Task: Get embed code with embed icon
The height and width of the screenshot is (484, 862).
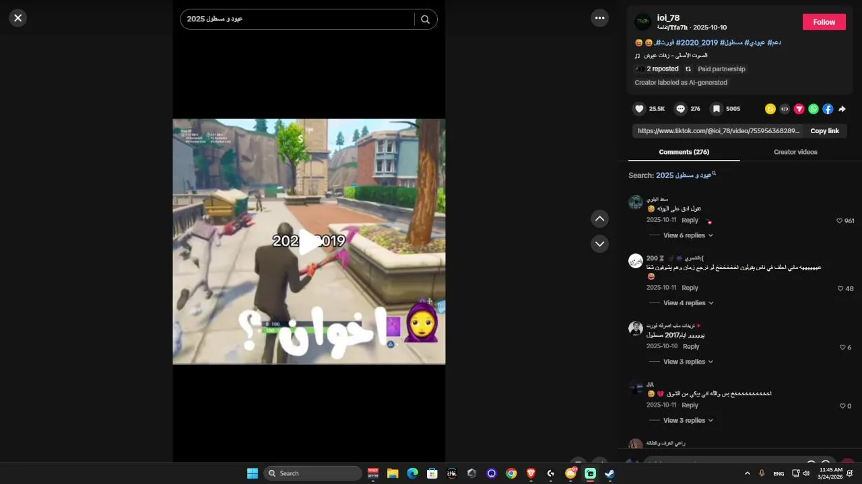Action: [x=785, y=109]
